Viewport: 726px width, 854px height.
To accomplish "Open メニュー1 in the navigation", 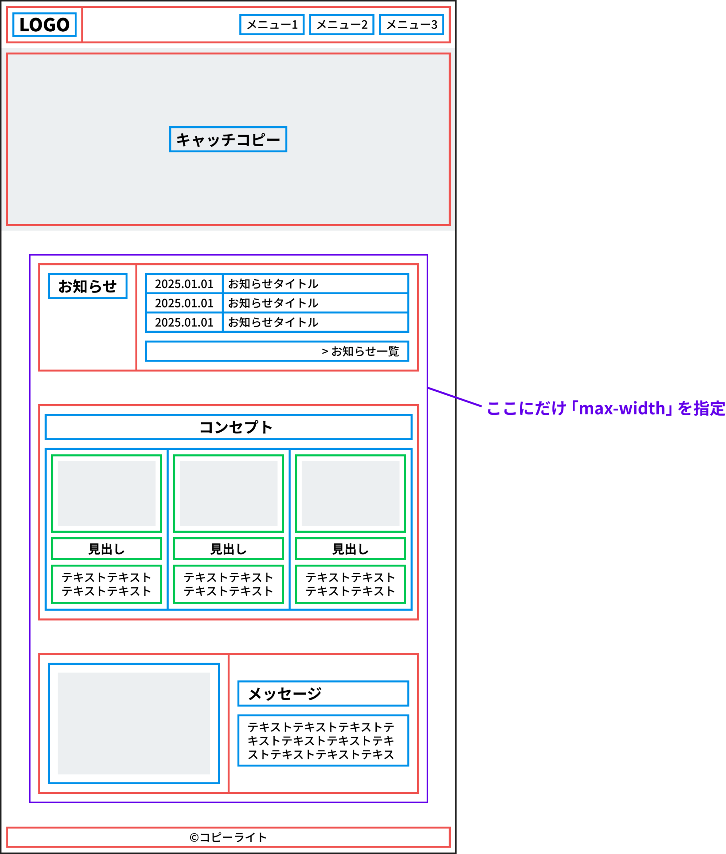I will click(272, 25).
